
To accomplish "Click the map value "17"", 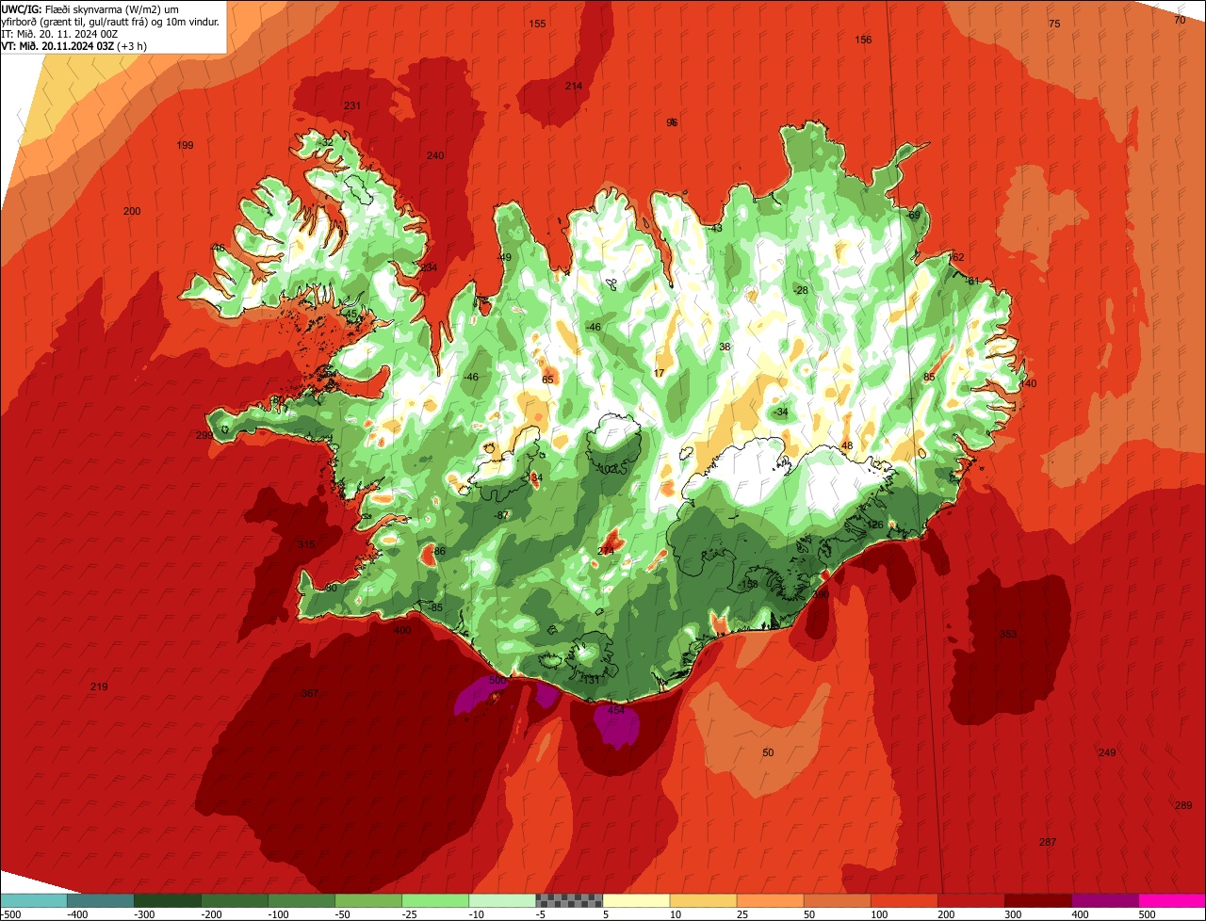I will (659, 373).
